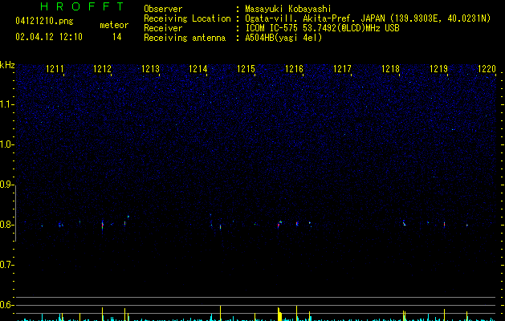Image resolution: width=505 pixels, height=321 pixels.
Task: Click the 1217 time marker
Action: point(342,69)
